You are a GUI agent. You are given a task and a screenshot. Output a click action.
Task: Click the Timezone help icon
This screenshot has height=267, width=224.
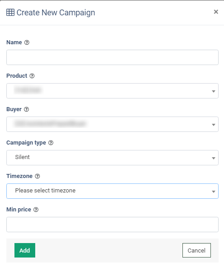coord(37,176)
